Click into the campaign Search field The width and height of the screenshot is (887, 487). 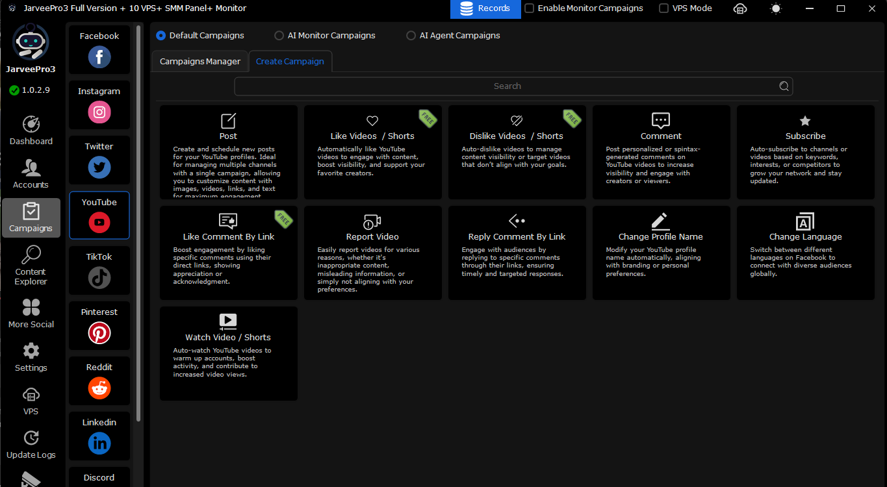click(507, 86)
